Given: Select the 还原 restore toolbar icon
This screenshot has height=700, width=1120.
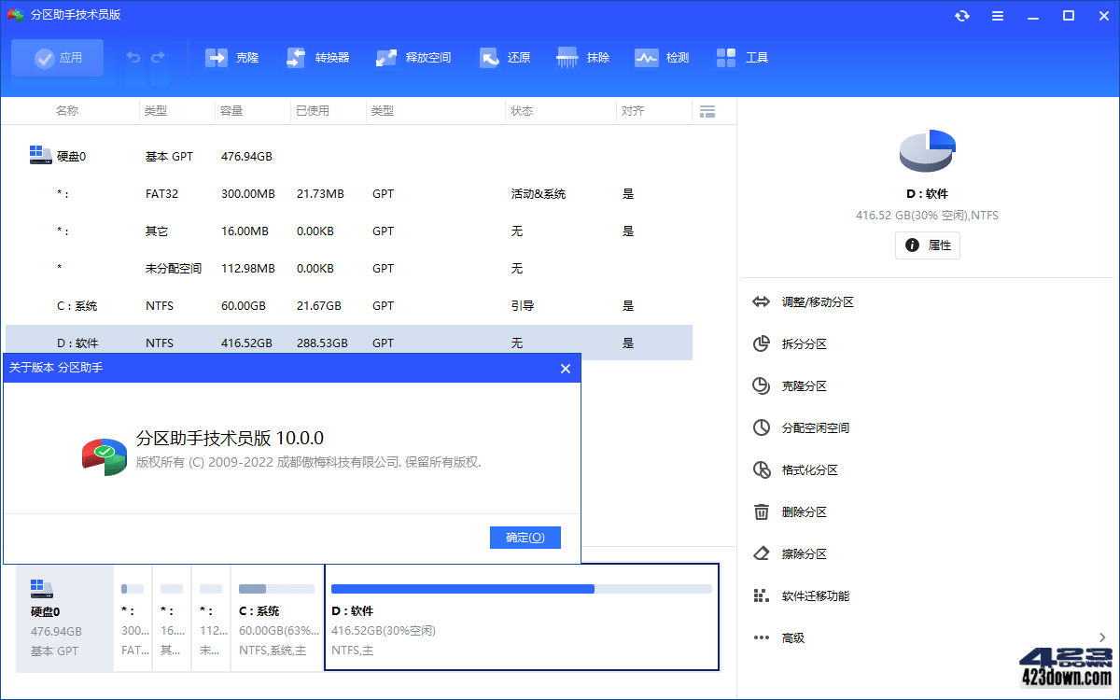Looking at the screenshot, I should [504, 57].
